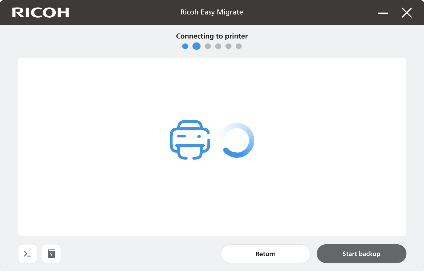424x272 pixels.
Task: Open the help guide book icon
Action: (51, 254)
